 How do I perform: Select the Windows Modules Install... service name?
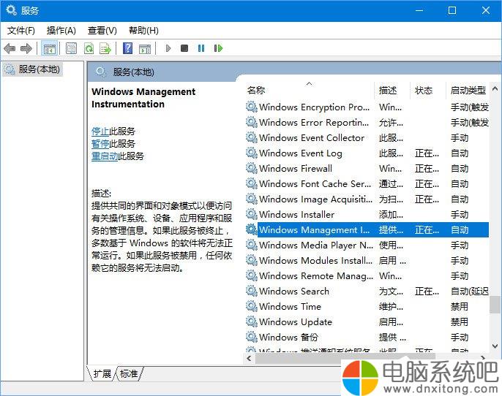(315, 261)
